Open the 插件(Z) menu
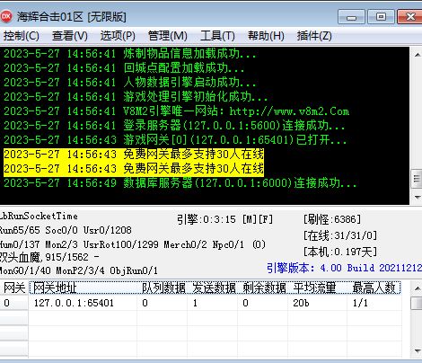422x363 pixels. (x=314, y=36)
